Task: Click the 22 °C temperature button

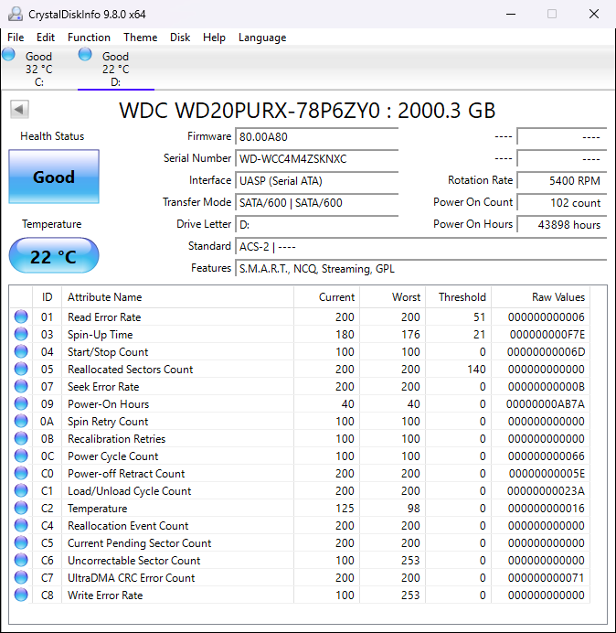Action: pyautogui.click(x=54, y=256)
